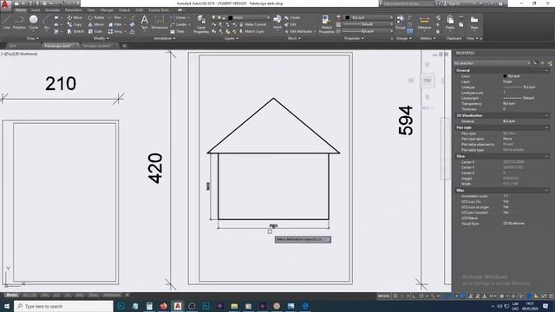Click the Color swatch in Properties palette

tap(505, 76)
